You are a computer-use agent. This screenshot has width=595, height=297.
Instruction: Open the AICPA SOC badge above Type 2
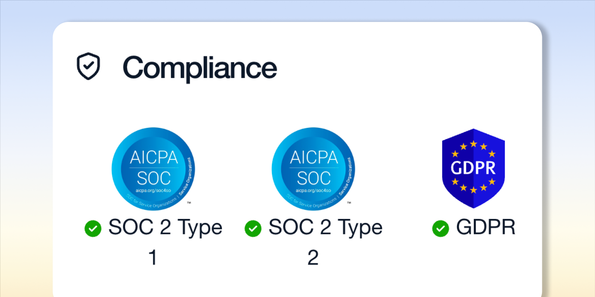(313, 169)
